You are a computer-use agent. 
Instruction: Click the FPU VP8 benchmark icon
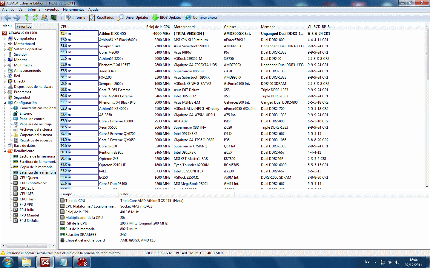(16, 205)
